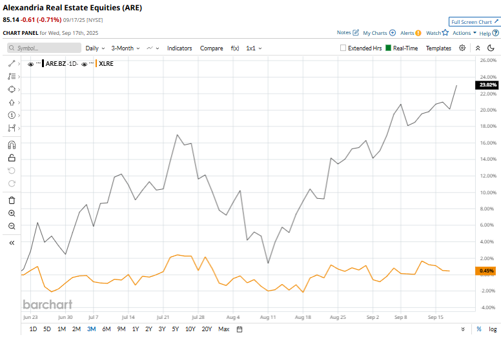
Task: Open the Indicators menu
Action: click(179, 48)
